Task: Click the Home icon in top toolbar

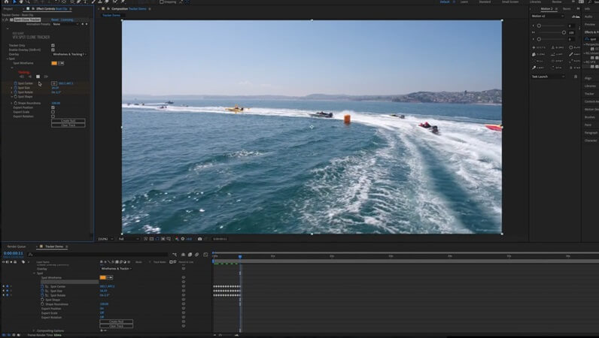Action: 6,2
